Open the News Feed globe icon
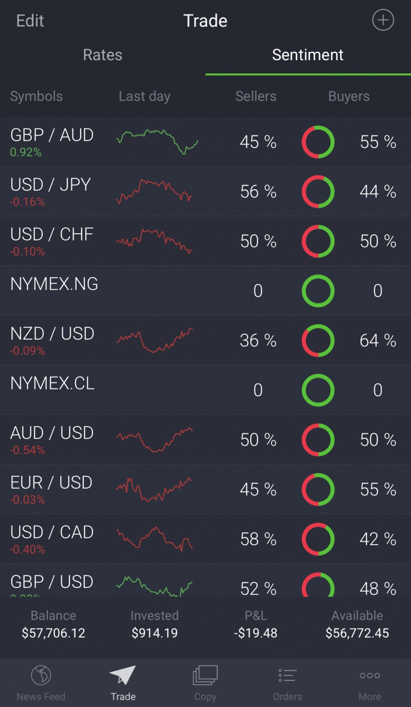The width and height of the screenshot is (411, 707). click(41, 675)
